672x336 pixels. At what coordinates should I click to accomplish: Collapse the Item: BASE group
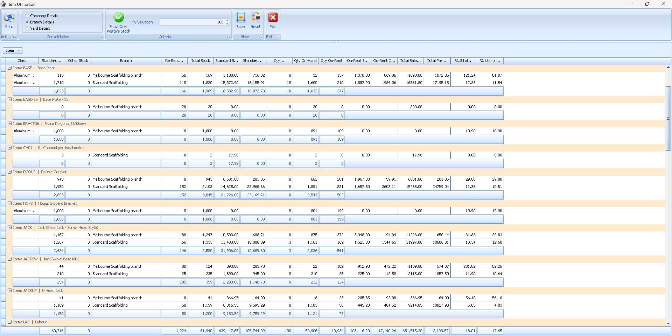10,68
